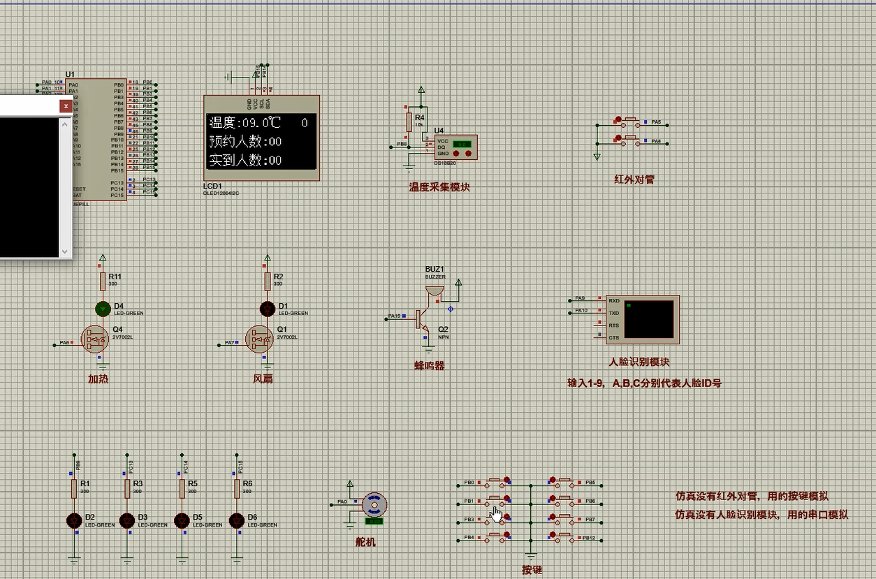
Task: Select the servo motor in the 舵机 section
Action: tap(373, 504)
